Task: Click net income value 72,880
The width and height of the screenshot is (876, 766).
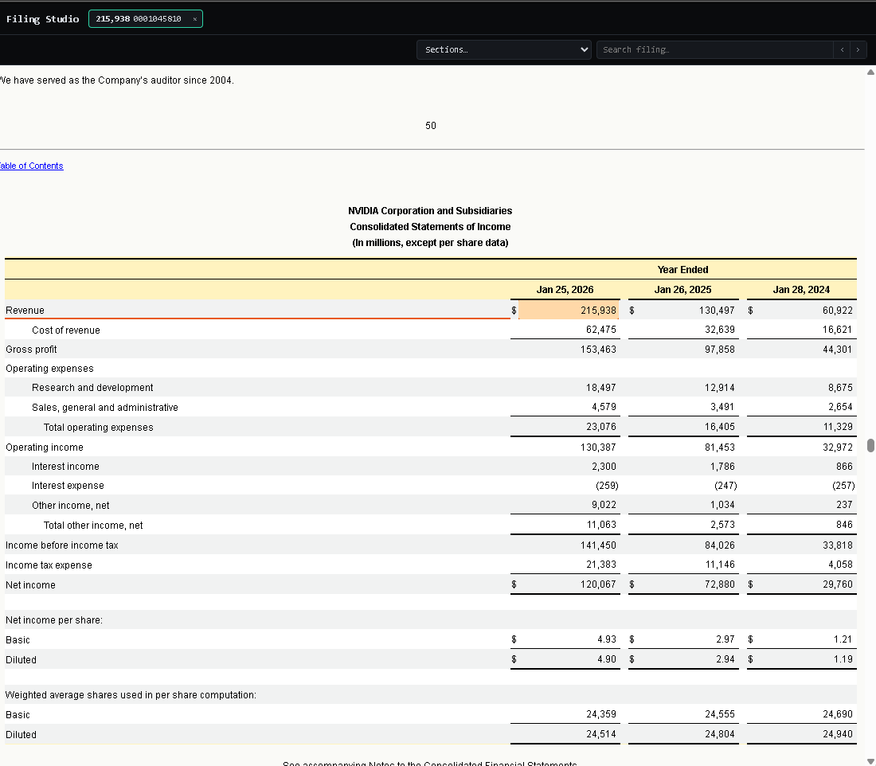Action: coord(720,584)
